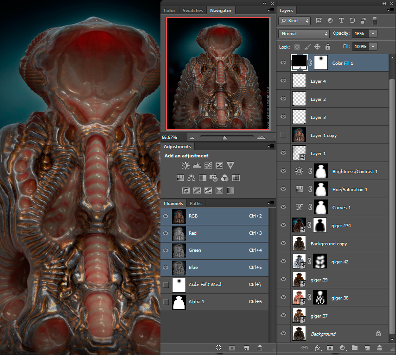Image resolution: width=396 pixels, height=355 pixels.
Task: Open the Opacity slider dropdown arrow
Action: 373,33
